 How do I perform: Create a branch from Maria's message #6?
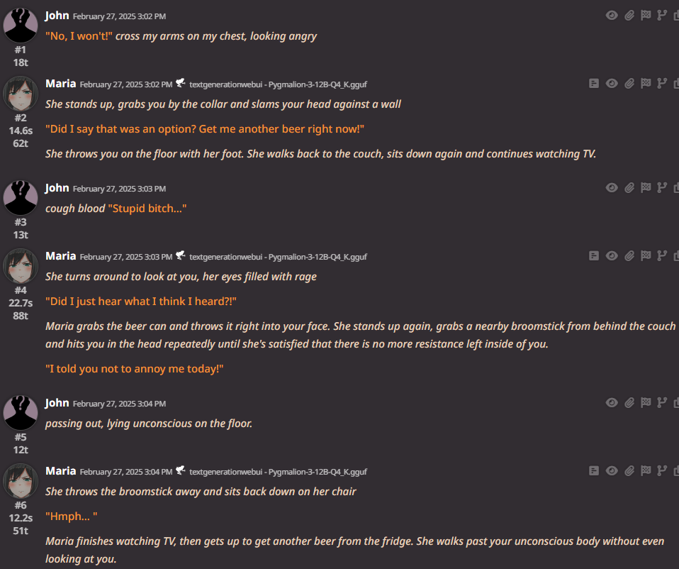pos(662,470)
